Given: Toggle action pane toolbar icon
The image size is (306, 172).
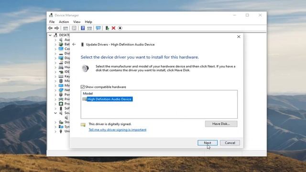Looking at the screenshot, I should [89, 28].
